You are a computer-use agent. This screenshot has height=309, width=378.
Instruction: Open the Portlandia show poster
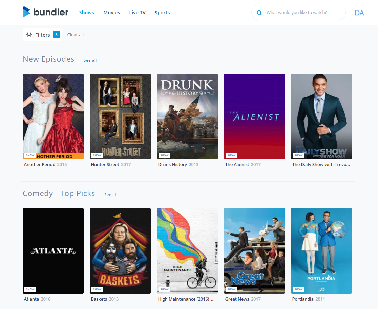click(321, 251)
